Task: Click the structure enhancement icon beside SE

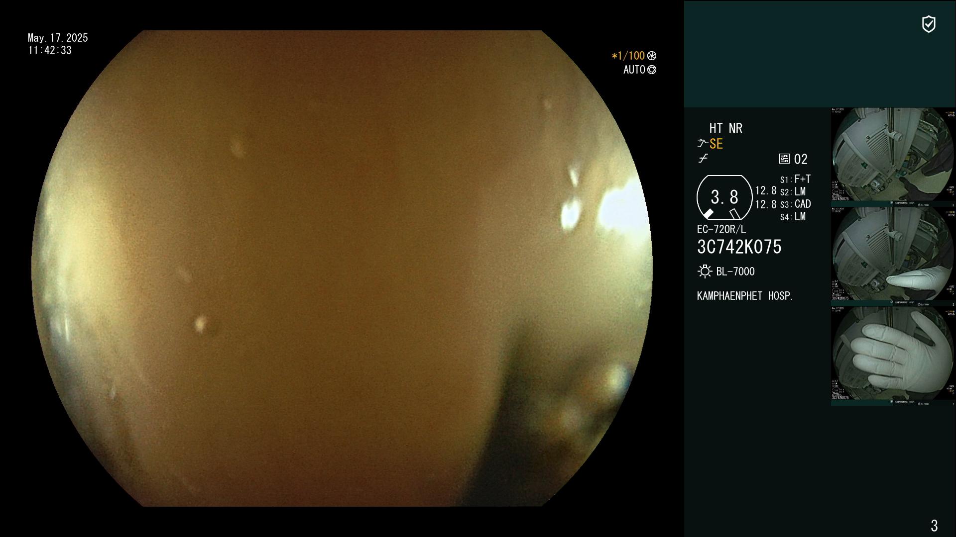Action: [x=703, y=144]
